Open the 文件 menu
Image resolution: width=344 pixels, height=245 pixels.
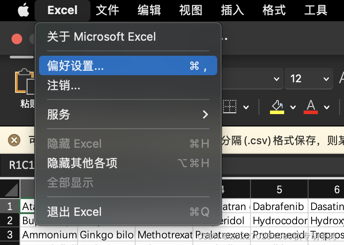click(x=107, y=10)
